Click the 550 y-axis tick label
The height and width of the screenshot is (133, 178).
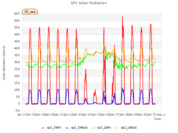pyautogui.click(x=17, y=28)
